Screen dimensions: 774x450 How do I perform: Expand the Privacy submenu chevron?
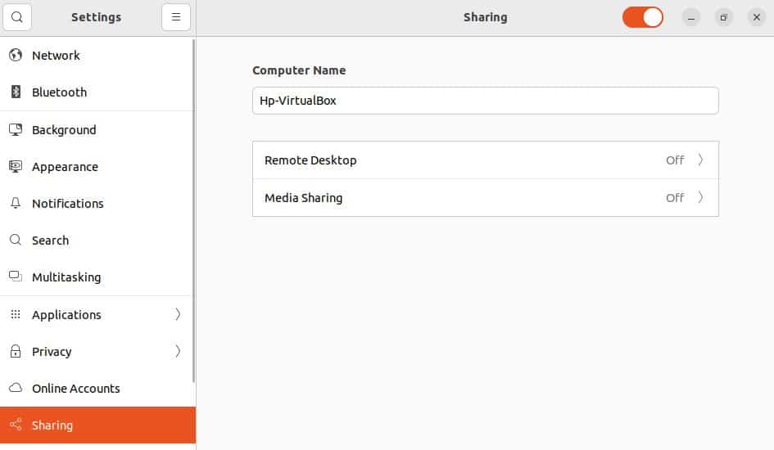tap(178, 352)
